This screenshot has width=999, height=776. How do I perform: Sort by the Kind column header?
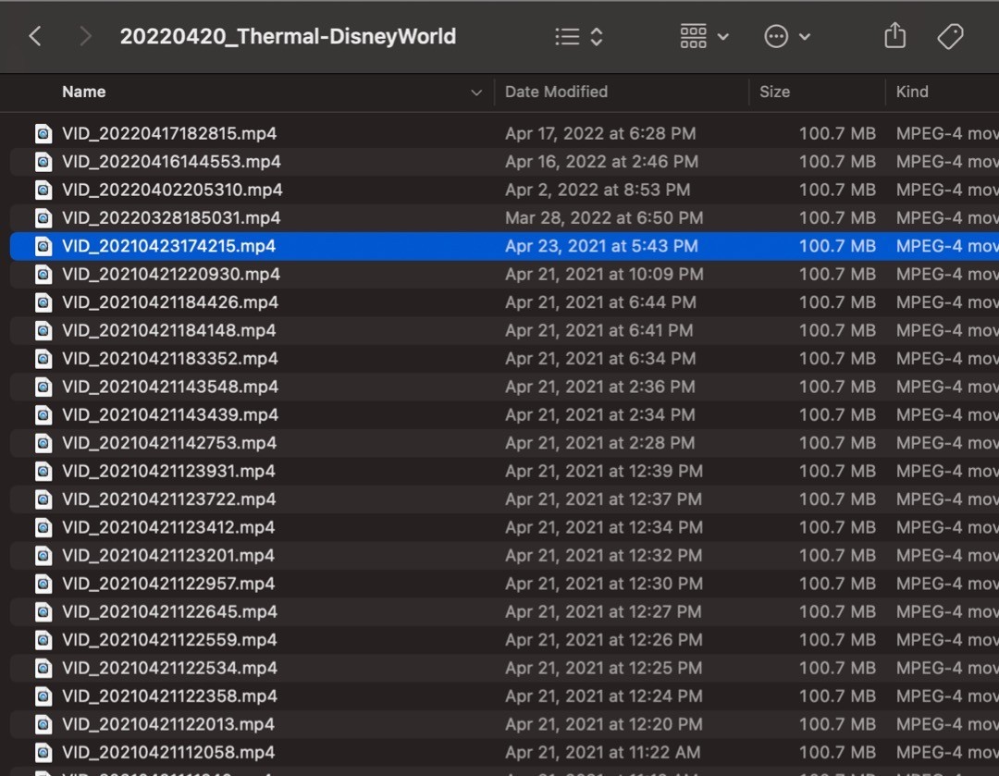click(x=912, y=92)
